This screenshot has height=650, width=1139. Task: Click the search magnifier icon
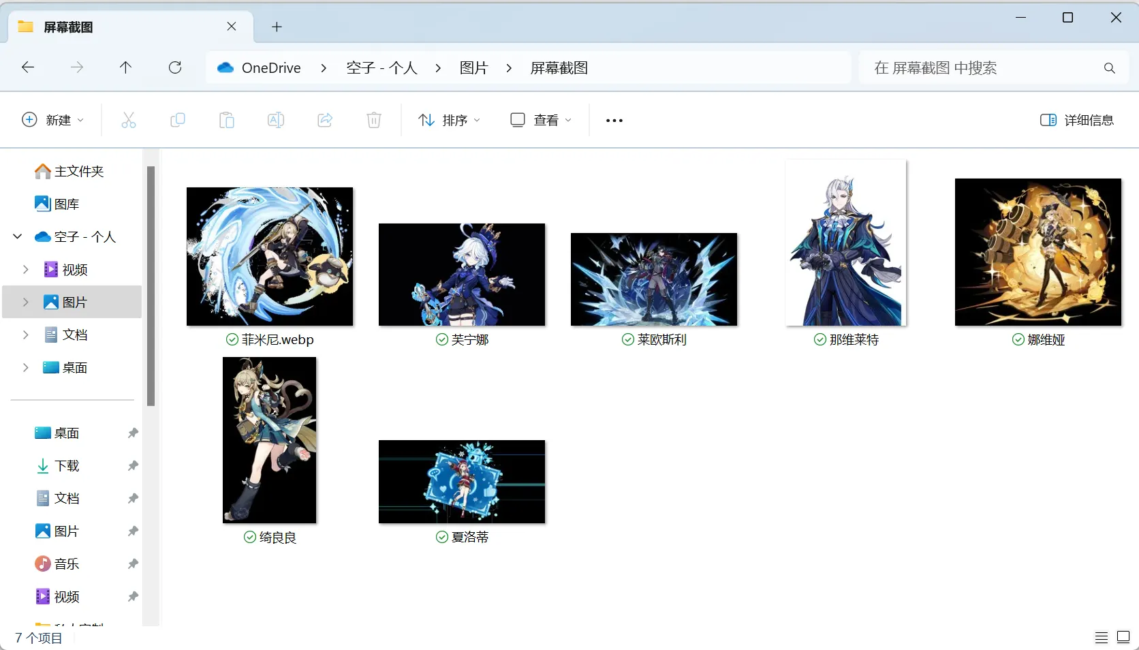pyautogui.click(x=1110, y=68)
